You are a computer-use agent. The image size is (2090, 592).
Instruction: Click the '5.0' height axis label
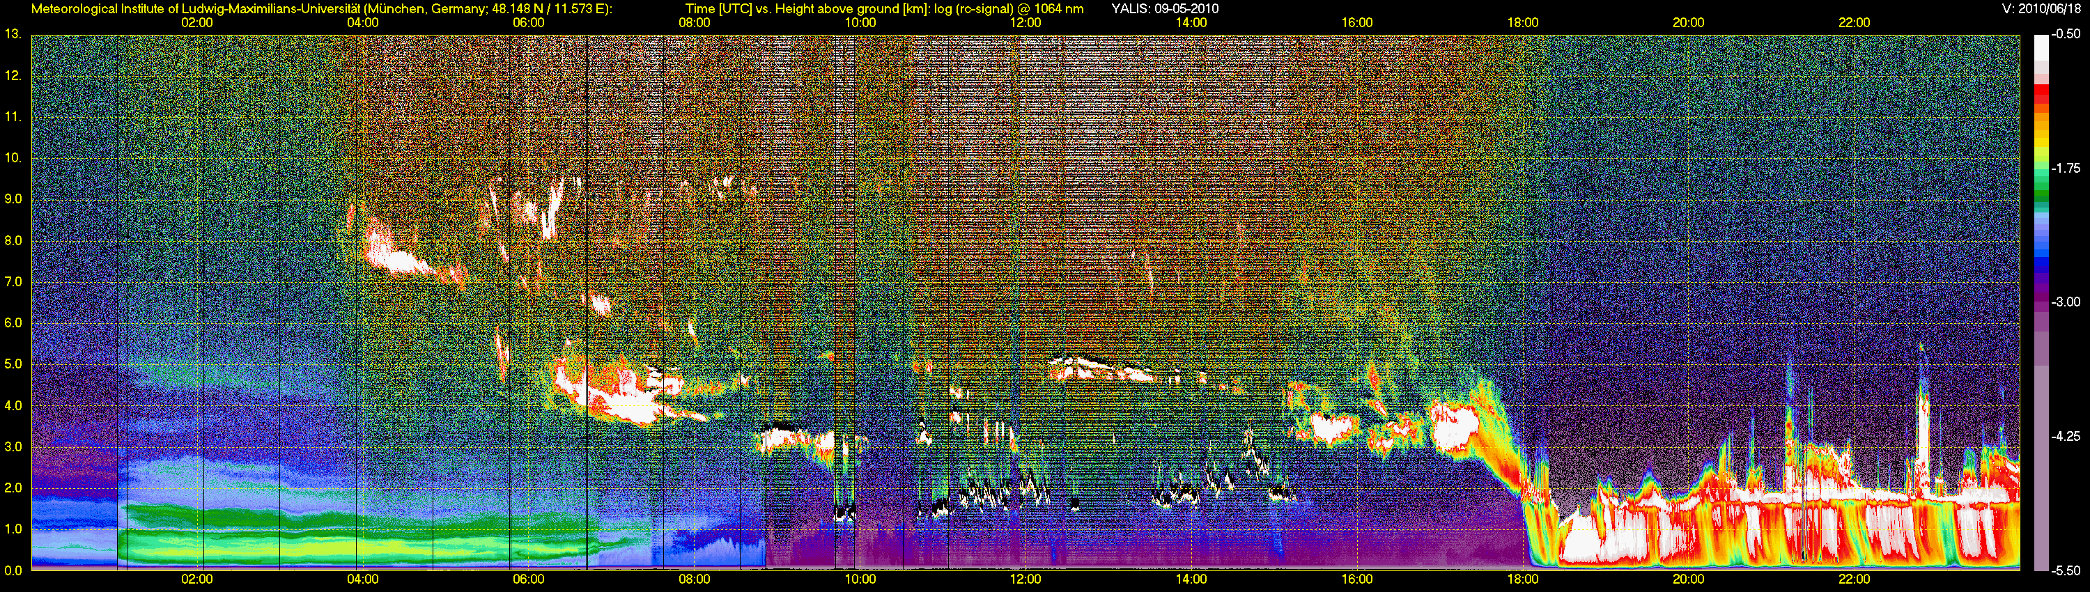pos(13,364)
